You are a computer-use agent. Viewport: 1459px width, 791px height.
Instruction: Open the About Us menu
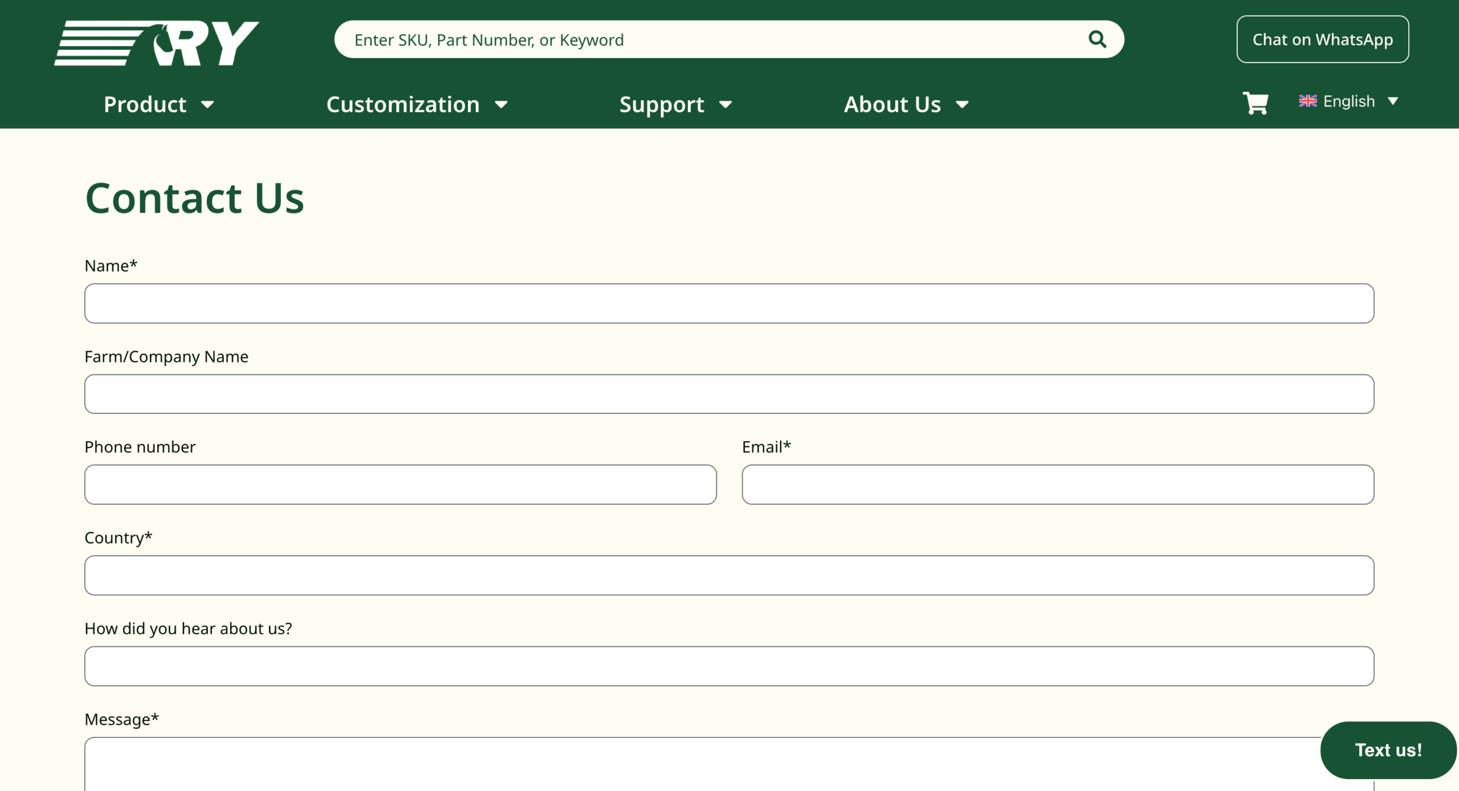coord(892,104)
